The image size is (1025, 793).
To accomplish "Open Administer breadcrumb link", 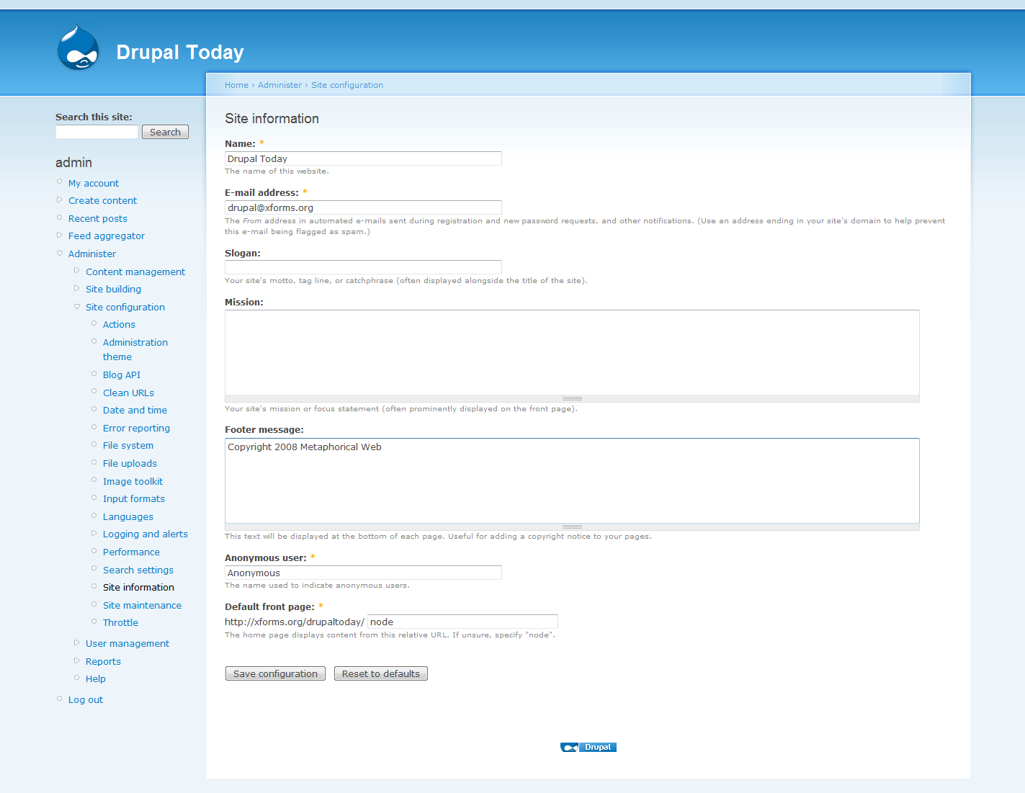I will click(280, 85).
